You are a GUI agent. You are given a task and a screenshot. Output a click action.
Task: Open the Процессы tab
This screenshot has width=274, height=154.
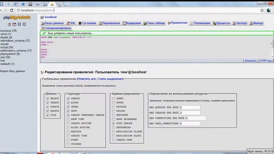[x=221, y=23]
